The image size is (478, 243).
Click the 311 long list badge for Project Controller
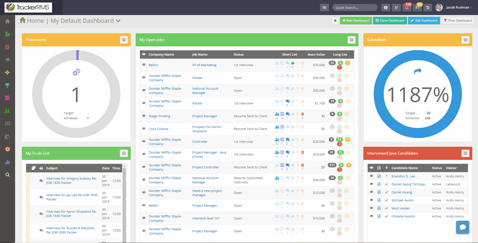[x=332, y=165]
